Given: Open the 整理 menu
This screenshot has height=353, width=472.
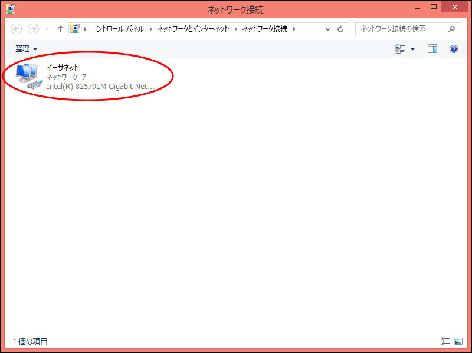Looking at the screenshot, I should click(27, 48).
